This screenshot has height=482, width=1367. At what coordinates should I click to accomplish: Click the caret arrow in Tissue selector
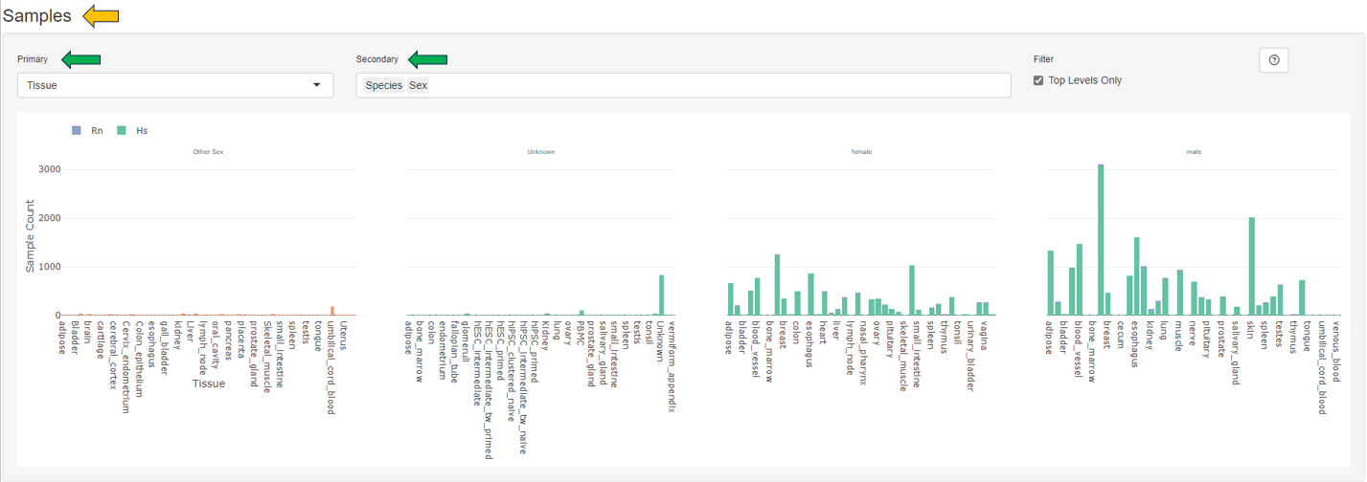coord(317,85)
